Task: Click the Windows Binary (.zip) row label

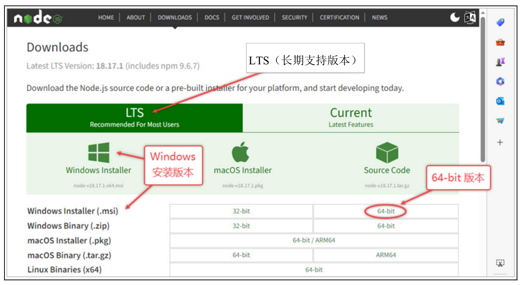Action: point(69,226)
